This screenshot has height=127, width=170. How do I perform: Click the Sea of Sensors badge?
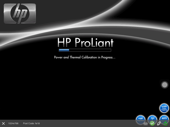tap(152, 119)
